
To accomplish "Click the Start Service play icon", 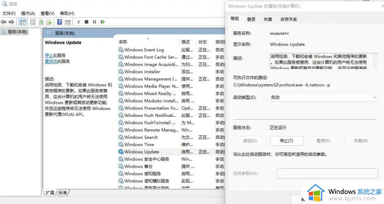I will click(79, 22).
